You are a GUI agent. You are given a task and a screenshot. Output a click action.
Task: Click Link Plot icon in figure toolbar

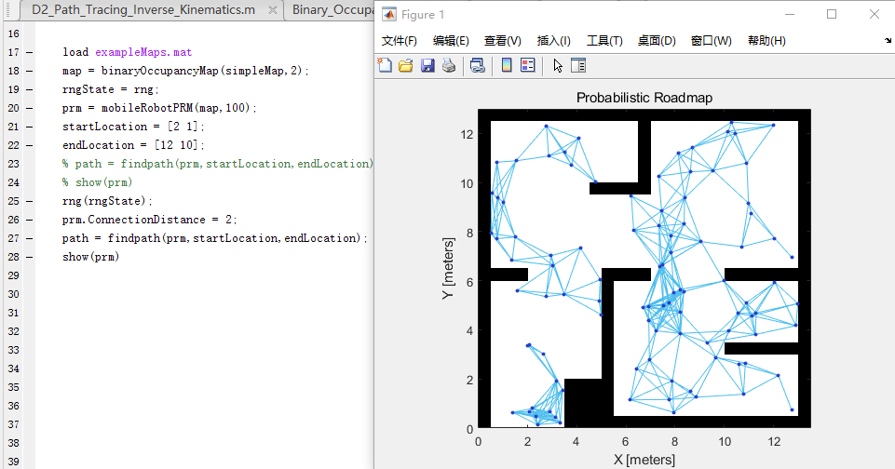coord(477,66)
